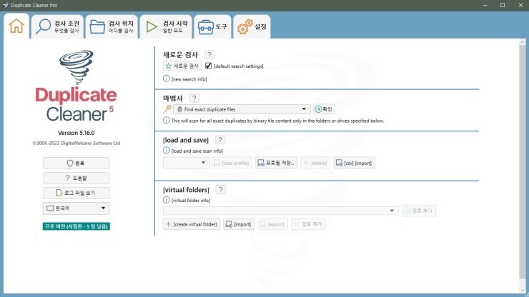The image size is (529, 297).
Task: Click the 로그 파일 보기 button
Action: [76, 193]
